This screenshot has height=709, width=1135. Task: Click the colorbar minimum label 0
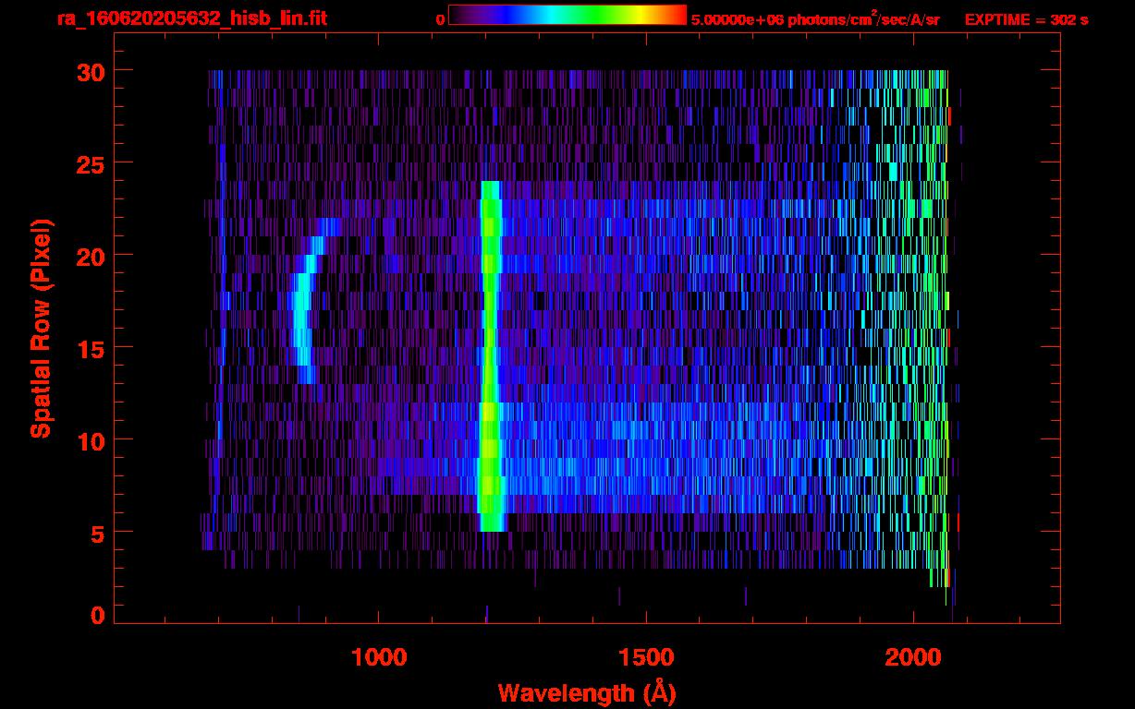440,19
